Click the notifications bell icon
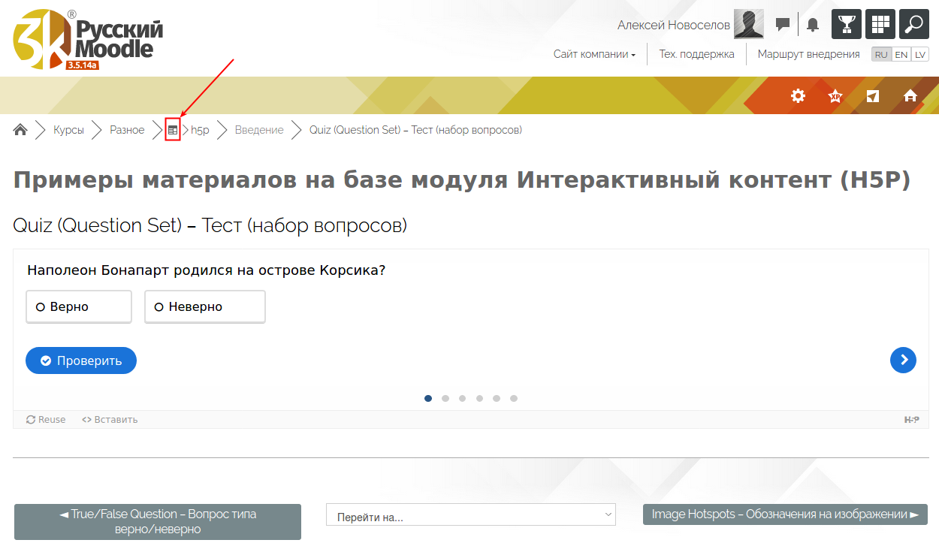 coord(812,25)
